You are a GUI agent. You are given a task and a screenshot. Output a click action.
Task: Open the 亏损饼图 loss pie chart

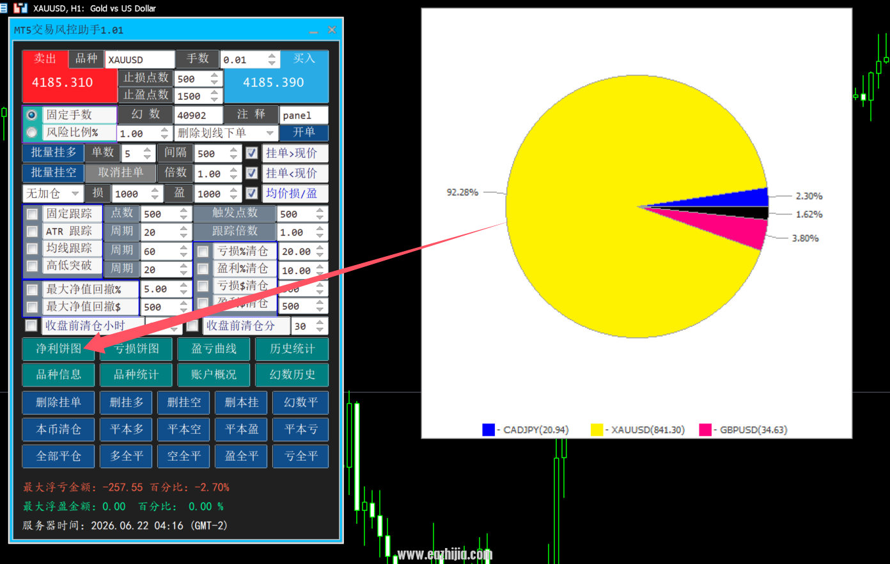(x=136, y=349)
